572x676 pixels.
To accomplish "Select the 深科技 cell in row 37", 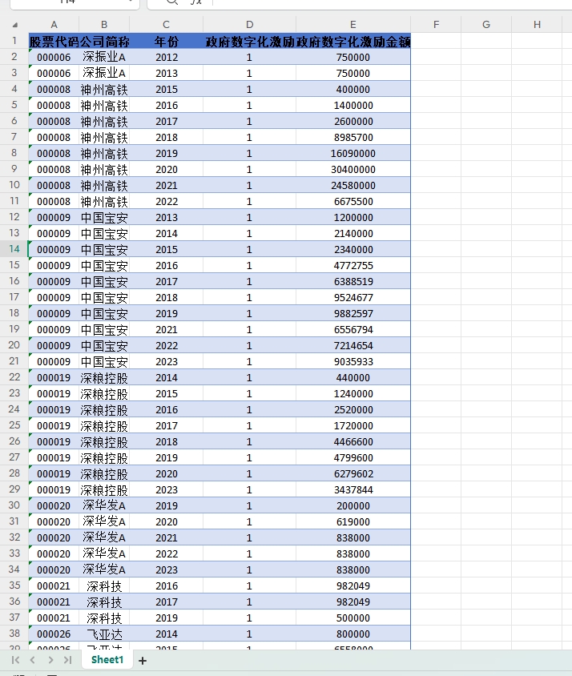I will click(104, 618).
